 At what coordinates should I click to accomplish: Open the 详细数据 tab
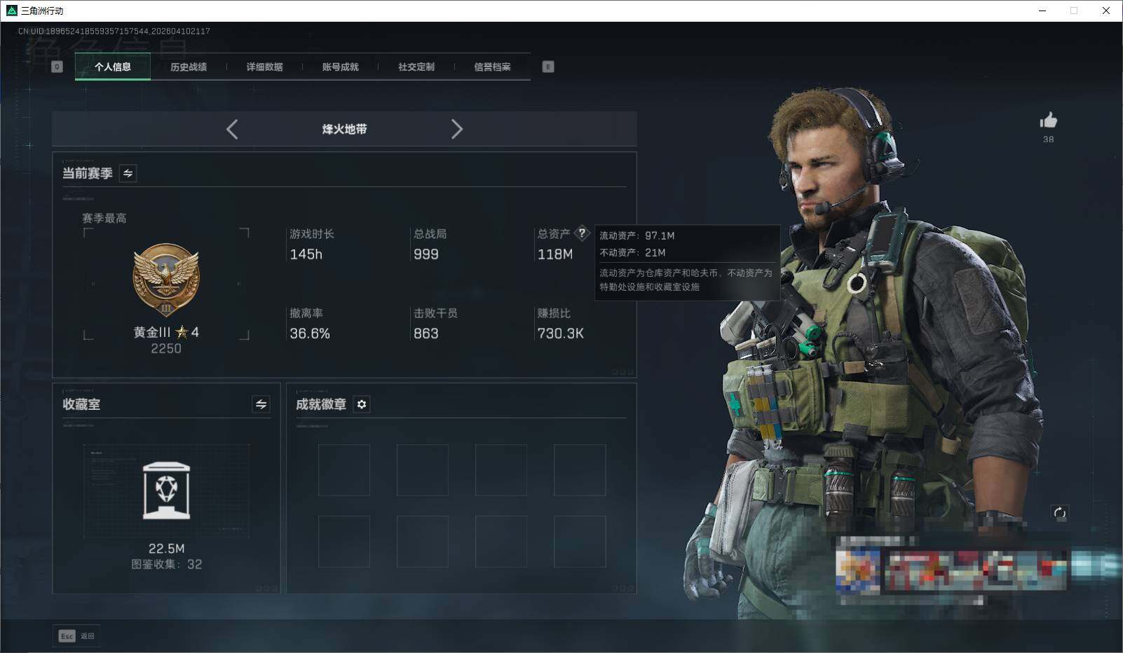click(263, 67)
